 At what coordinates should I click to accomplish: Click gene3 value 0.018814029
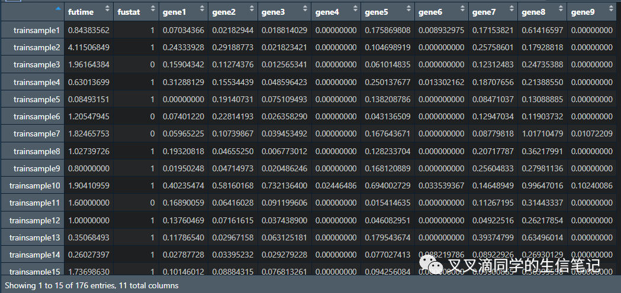[284, 31]
